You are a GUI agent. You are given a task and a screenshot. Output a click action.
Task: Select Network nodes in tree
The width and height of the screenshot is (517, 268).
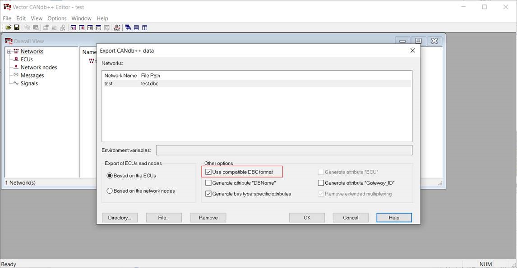[39, 67]
